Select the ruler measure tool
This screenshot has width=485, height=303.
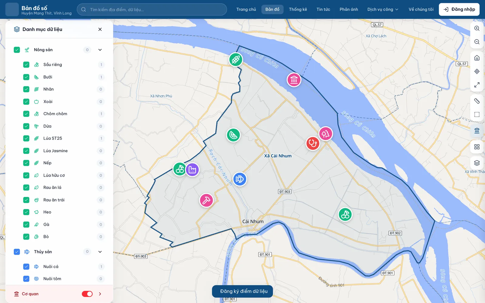click(x=477, y=101)
